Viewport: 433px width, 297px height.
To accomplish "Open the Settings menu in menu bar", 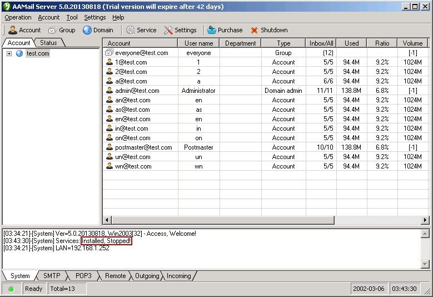I will [x=94, y=17].
